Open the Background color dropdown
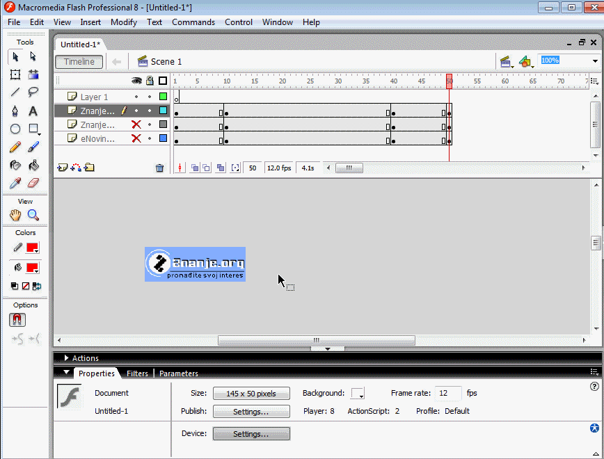Image resolution: width=604 pixels, height=459 pixels. pos(358,393)
